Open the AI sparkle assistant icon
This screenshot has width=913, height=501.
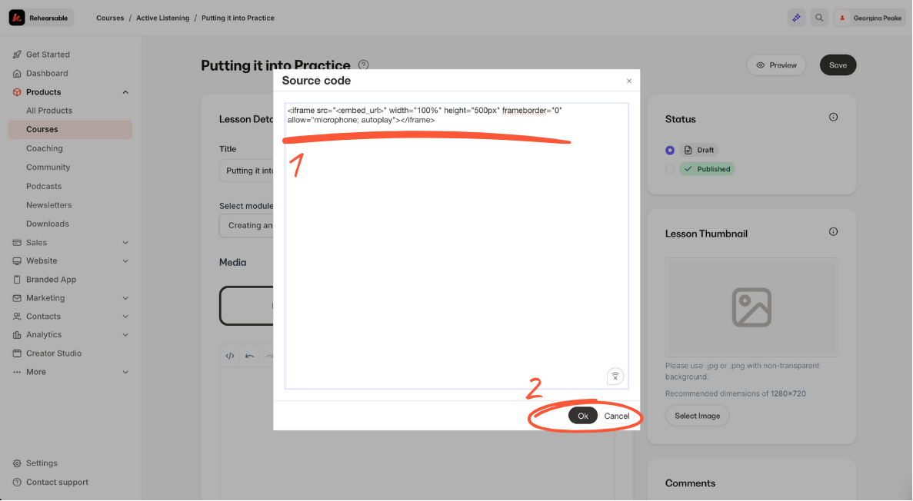[x=796, y=18]
